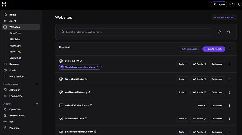The height and width of the screenshot is (135, 242).
Task: Open AI Builder submenu under Websites
Action: (x=15, y=39)
